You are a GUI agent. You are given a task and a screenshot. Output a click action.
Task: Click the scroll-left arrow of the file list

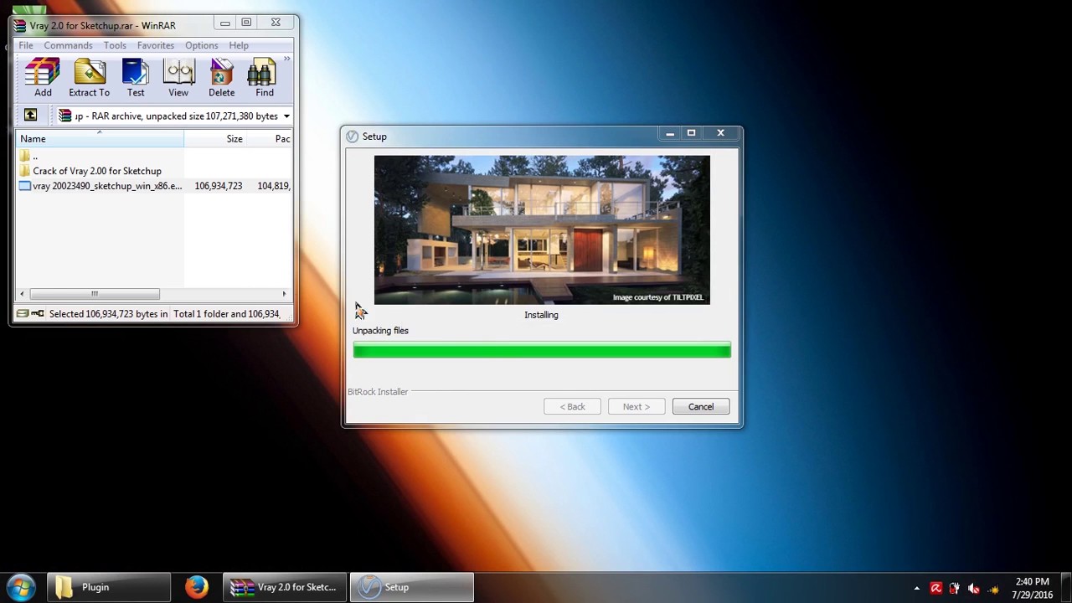tap(22, 294)
